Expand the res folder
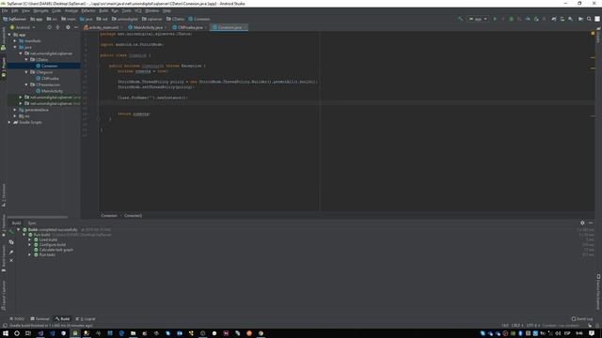 pos(15,115)
